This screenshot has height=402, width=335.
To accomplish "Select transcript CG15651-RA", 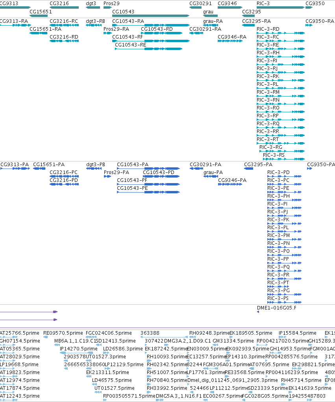I will [46, 29].
